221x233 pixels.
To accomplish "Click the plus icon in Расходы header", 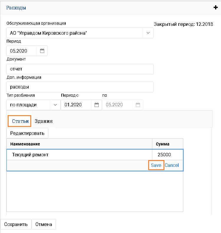I will 215,8.
